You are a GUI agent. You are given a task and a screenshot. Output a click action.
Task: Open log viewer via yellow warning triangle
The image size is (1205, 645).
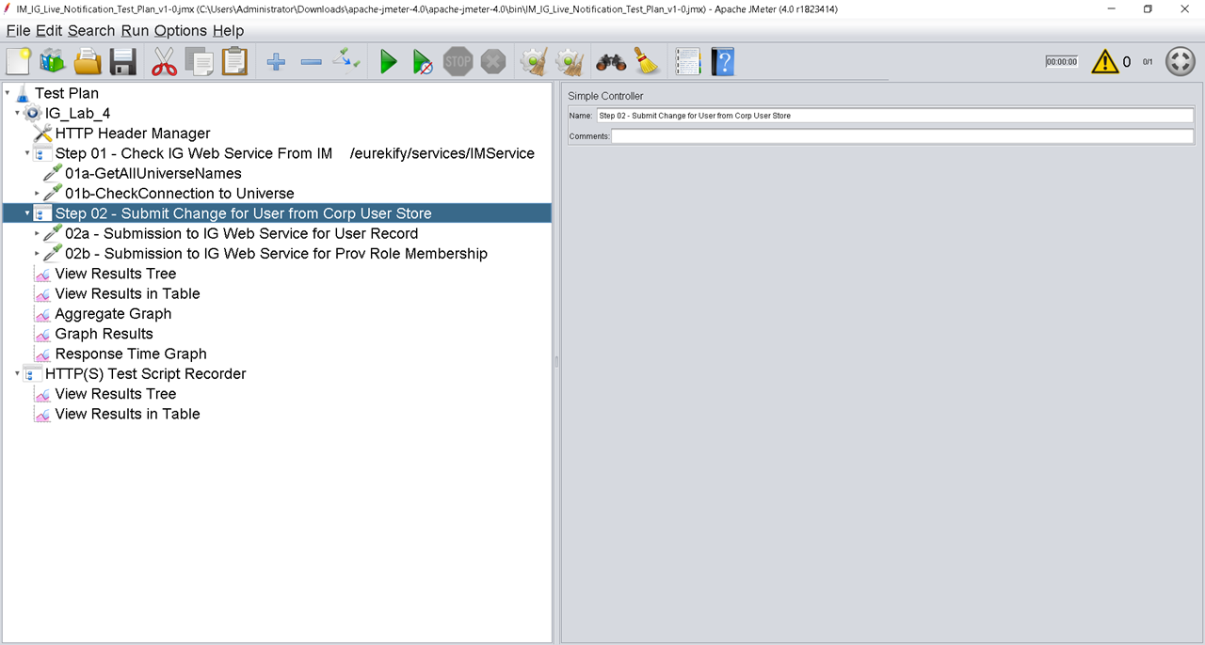[1104, 60]
